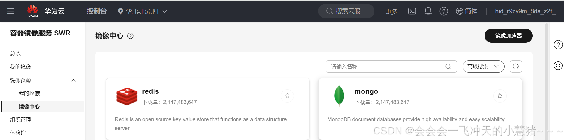Click the page vertical scrollbar
Screen dimensions: 564x140
tap(546, 81)
